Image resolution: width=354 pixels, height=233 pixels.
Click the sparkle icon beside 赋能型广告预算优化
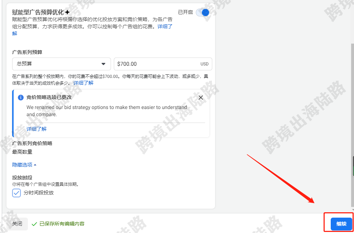pos(67,13)
